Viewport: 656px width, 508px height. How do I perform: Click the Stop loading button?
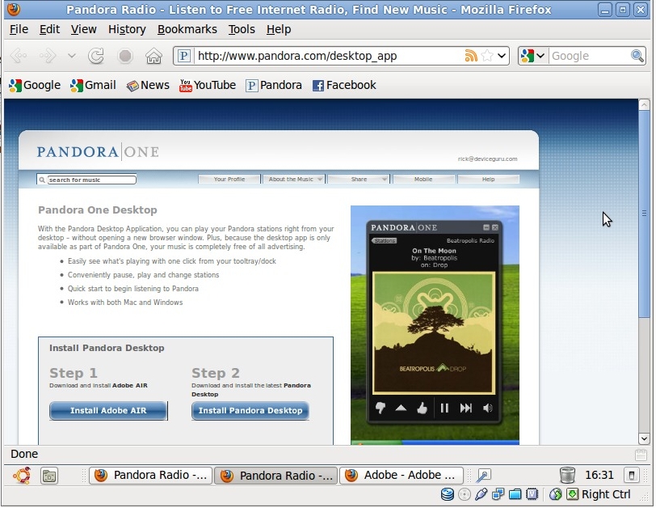pos(125,56)
